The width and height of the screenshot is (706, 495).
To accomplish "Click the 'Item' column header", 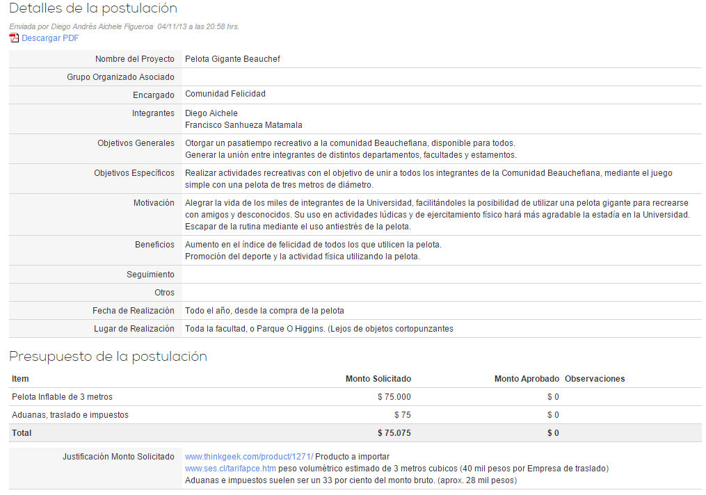I will (20, 379).
